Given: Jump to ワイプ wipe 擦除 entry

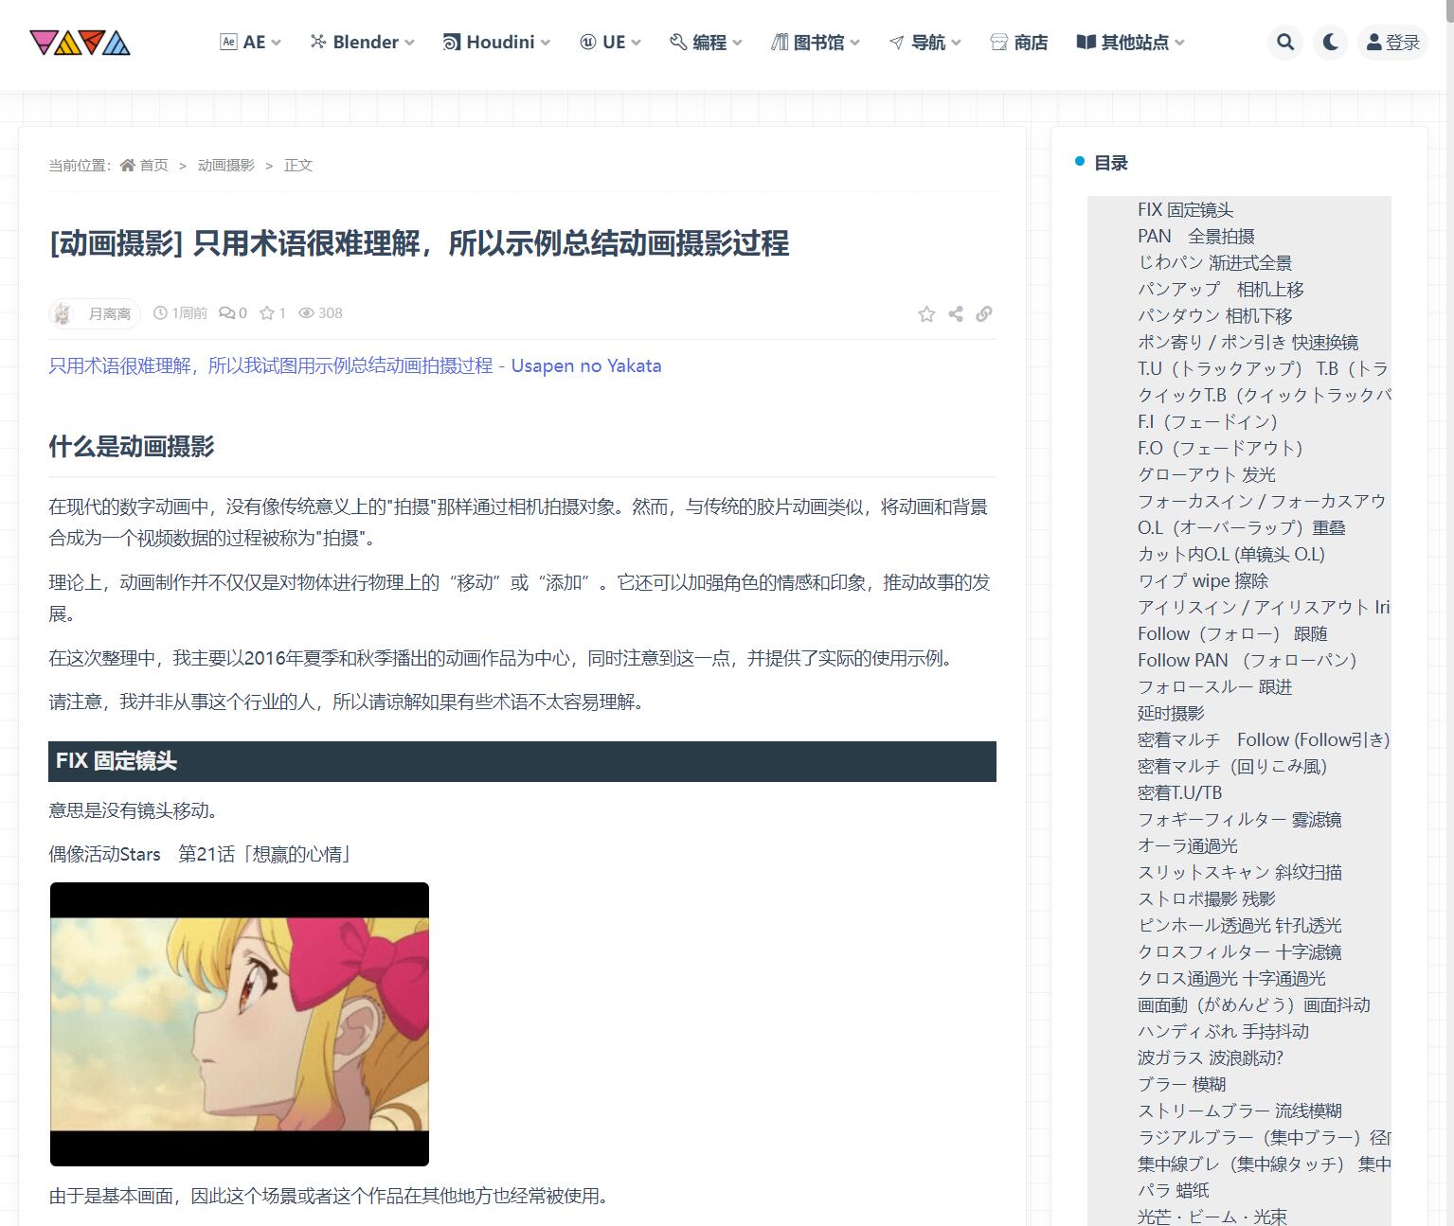Looking at the screenshot, I should [1203, 581].
